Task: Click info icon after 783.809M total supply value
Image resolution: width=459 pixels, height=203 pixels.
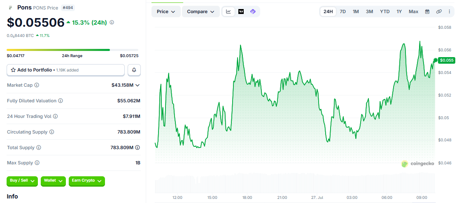Action: coord(137,148)
